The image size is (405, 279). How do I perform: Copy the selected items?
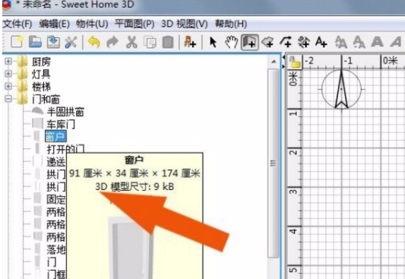click(150, 42)
